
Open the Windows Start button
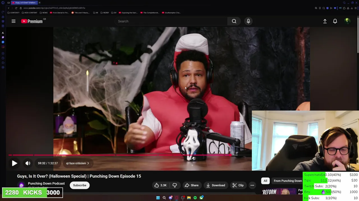pyautogui.click(x=158, y=198)
